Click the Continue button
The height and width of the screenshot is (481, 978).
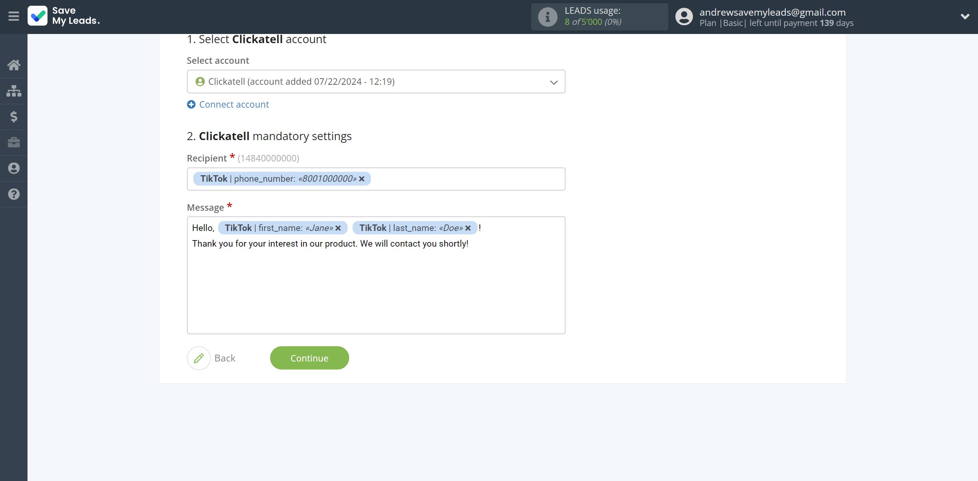coord(309,358)
